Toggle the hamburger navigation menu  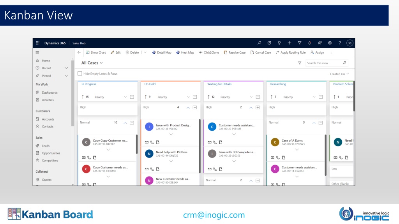pos(37,52)
